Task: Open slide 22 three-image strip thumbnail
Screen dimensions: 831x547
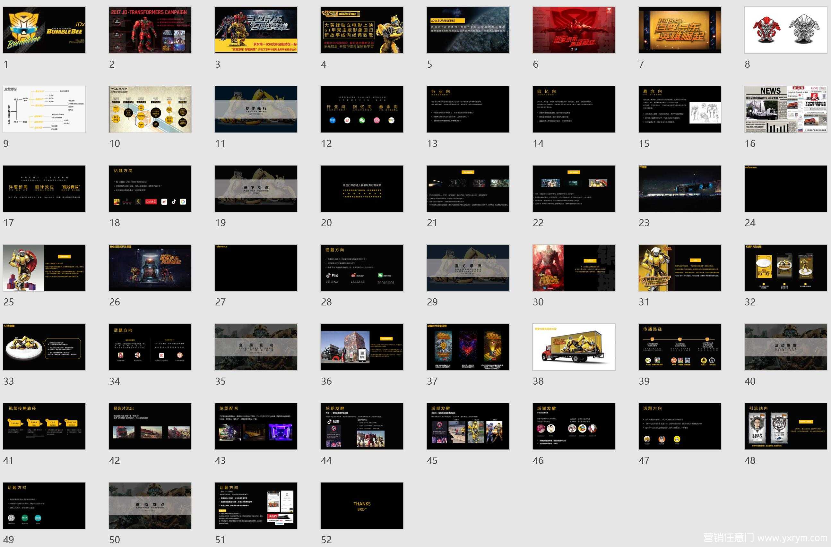Action: pos(574,189)
